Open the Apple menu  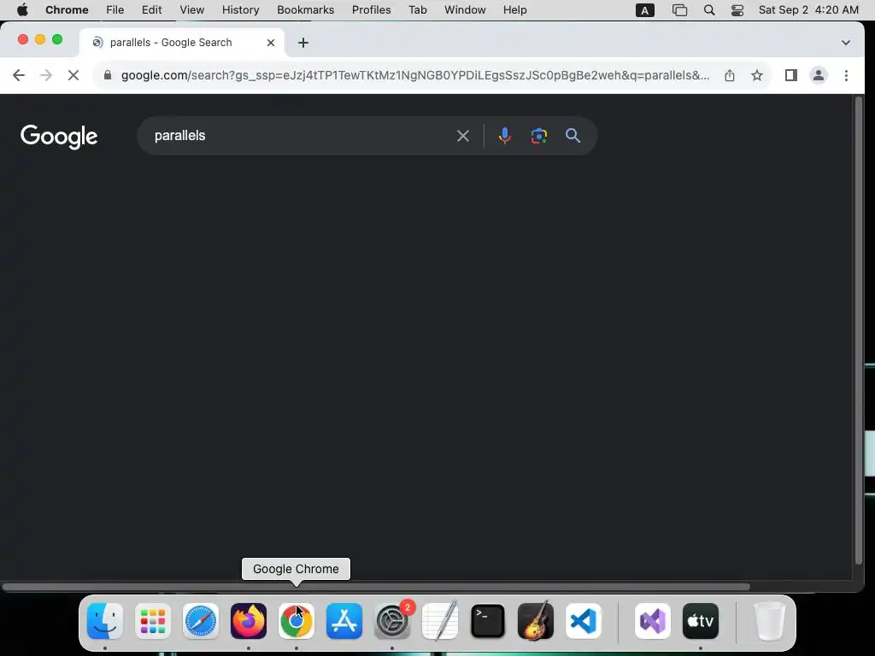pyautogui.click(x=22, y=10)
